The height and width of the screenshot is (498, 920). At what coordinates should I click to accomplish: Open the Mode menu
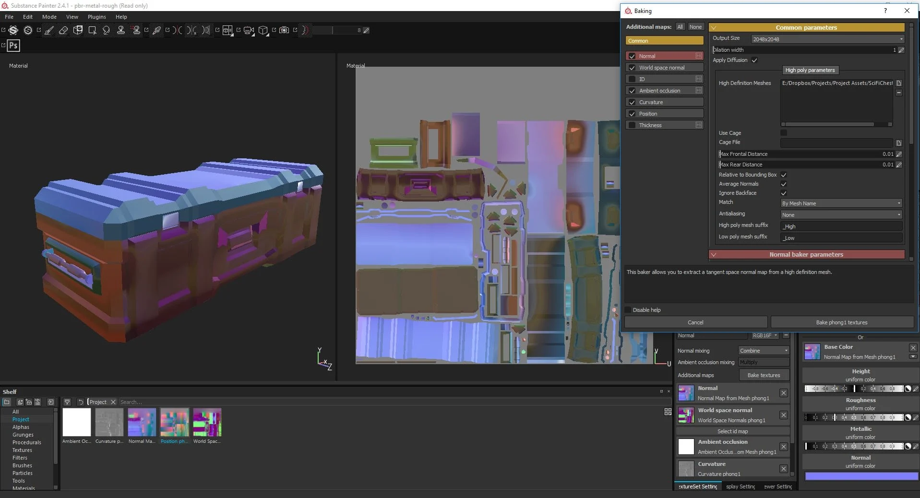click(x=49, y=17)
